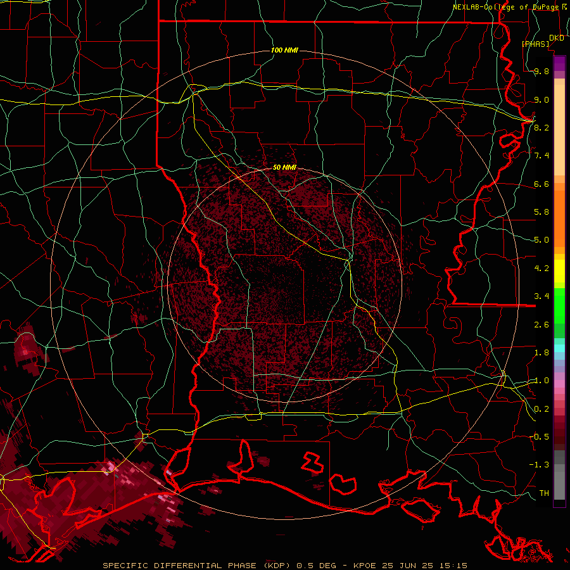This screenshot has height=570, width=570.
Task: Click the 1.8 value on the scale
Action: coord(541,353)
